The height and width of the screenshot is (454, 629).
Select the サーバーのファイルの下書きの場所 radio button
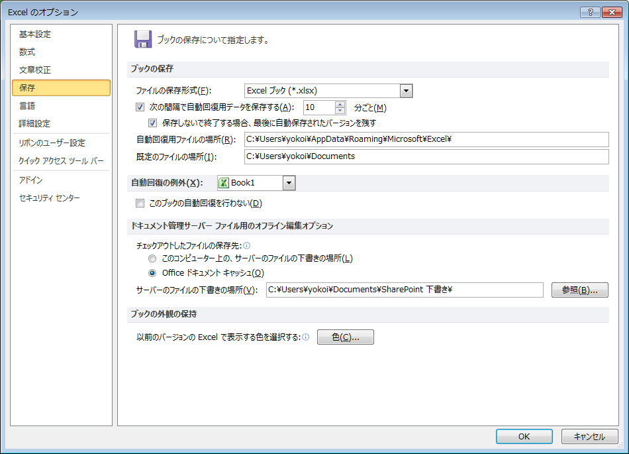pos(153,258)
